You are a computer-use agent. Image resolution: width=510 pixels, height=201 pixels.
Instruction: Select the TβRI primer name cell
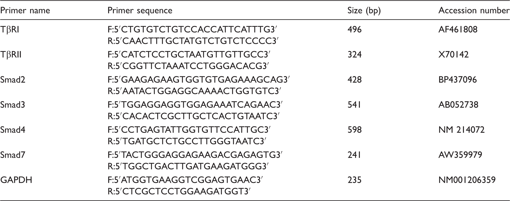coord(10,30)
